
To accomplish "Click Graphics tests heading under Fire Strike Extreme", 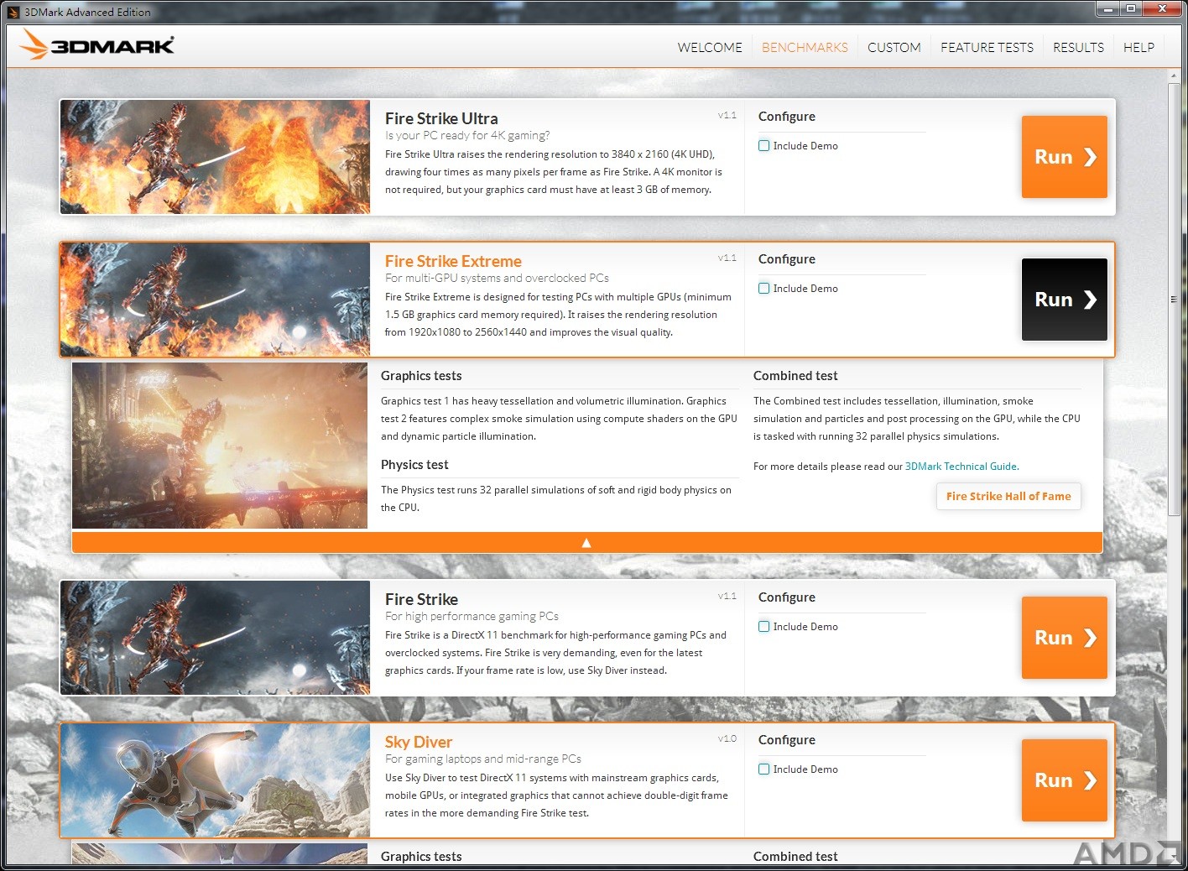I will tap(421, 376).
